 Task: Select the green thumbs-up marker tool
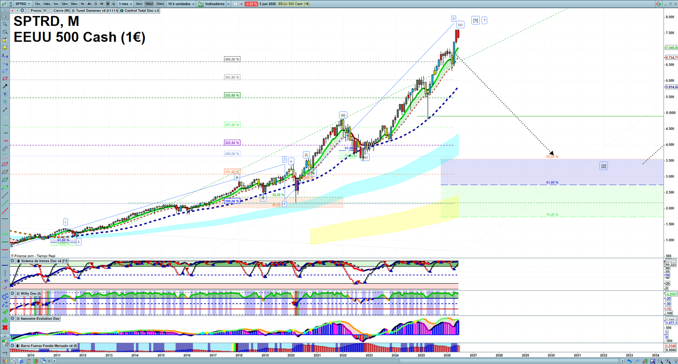pyautogui.click(x=5, y=320)
